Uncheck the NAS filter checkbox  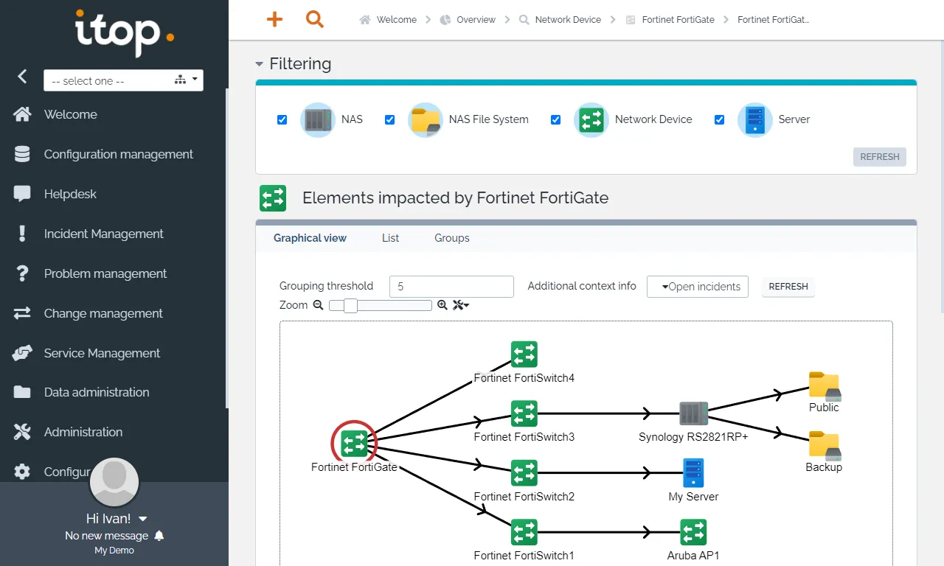point(282,119)
